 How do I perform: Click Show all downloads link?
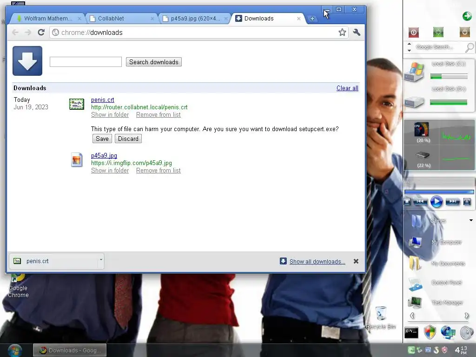[x=317, y=262]
